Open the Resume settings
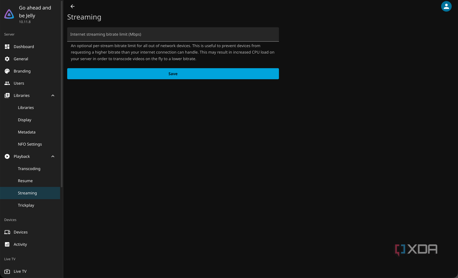This screenshot has width=458, height=278. [30, 181]
